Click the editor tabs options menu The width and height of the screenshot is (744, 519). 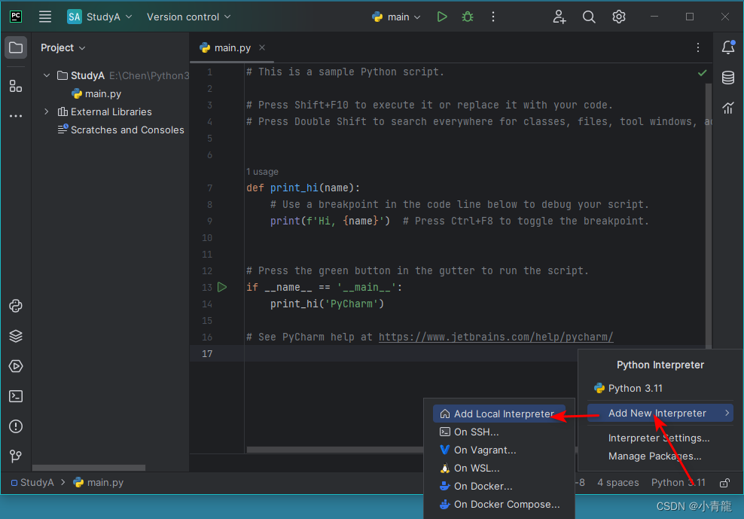[697, 47]
